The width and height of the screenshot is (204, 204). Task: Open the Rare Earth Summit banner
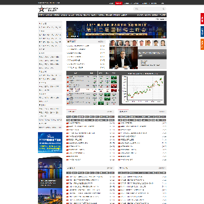[116, 29]
